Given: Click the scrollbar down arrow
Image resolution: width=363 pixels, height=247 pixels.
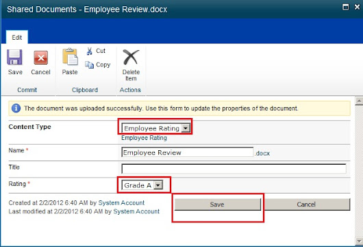Looking at the screenshot, I should (x=359, y=241).
